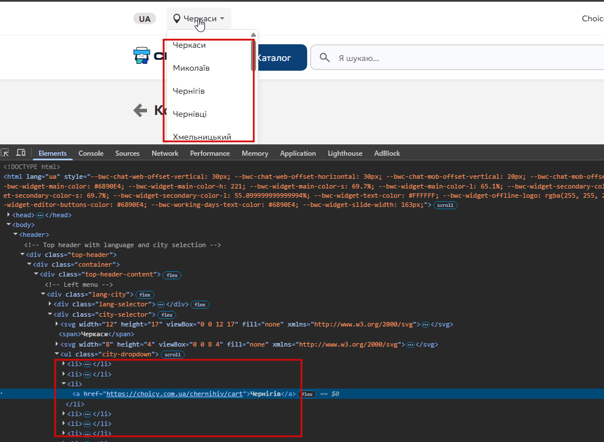Select the span Черкаси node
The width and height of the screenshot is (604, 442).
pyautogui.click(x=96, y=334)
